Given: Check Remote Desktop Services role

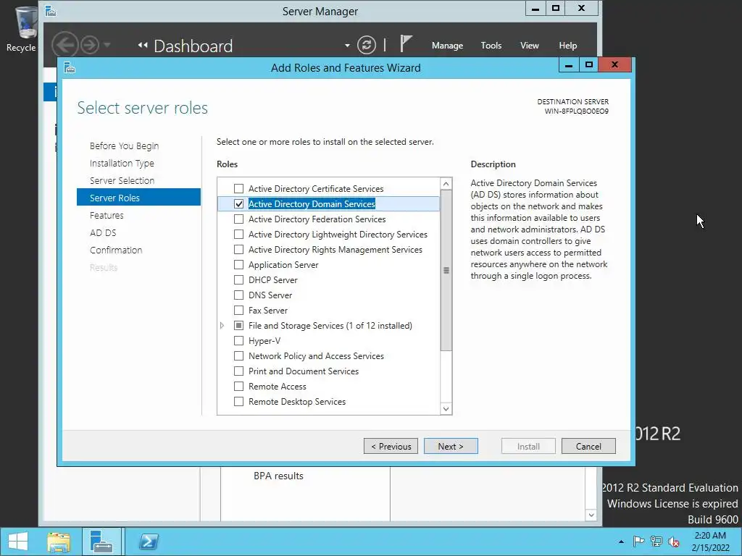Looking at the screenshot, I should click(x=239, y=401).
